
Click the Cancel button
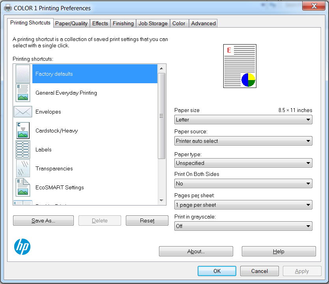pos(260,271)
